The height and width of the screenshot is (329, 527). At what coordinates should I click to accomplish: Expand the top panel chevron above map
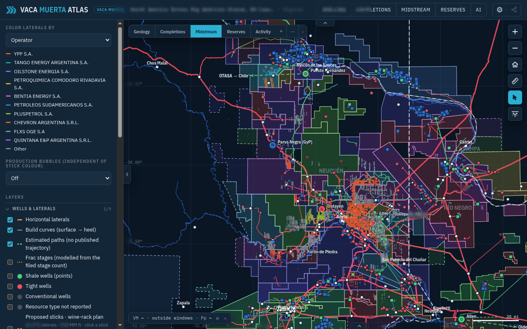point(325,23)
